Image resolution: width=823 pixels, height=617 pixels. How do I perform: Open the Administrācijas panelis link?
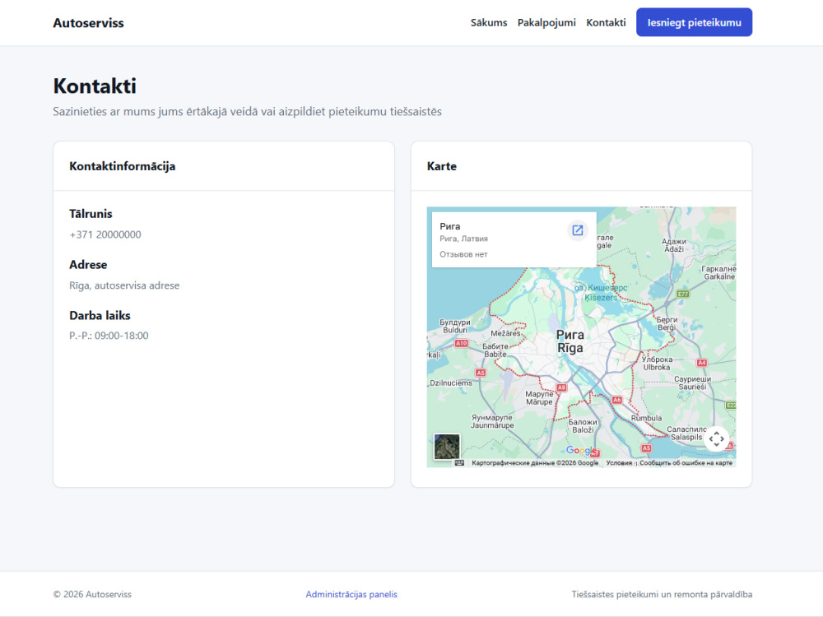pos(351,595)
